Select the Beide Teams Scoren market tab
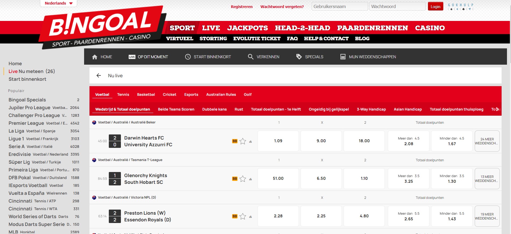The width and height of the screenshot is (511, 234). [176, 109]
